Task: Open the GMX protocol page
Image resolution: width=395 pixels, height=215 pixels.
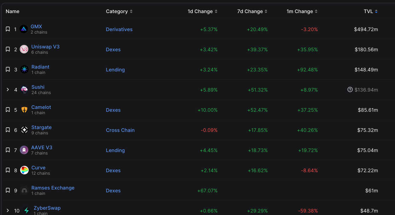Action: click(36, 27)
